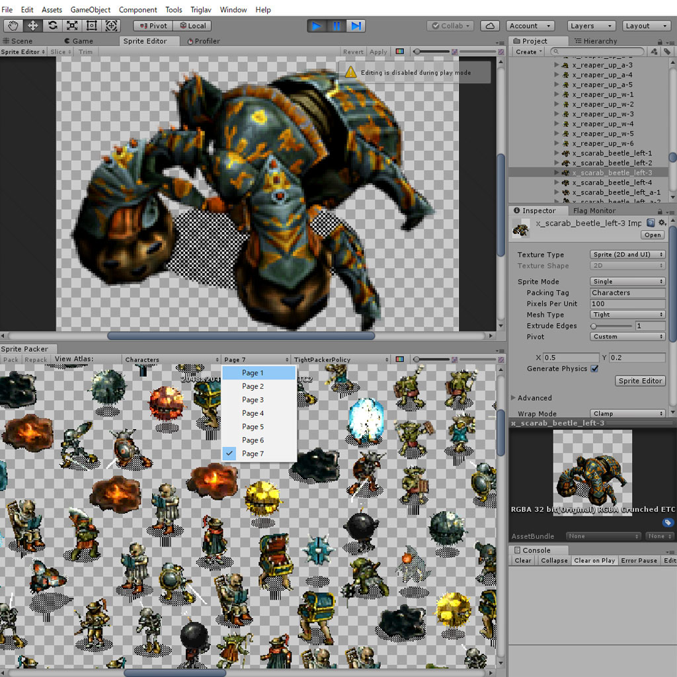
Task: Click the Pixels Per Unit field
Action: (x=627, y=303)
